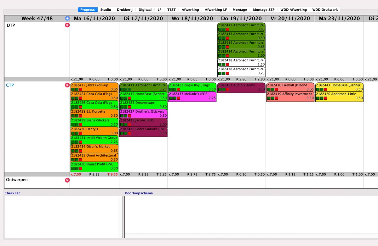378x246 pixels.
Task: Select the Digitaal tab
Action: coord(145,10)
